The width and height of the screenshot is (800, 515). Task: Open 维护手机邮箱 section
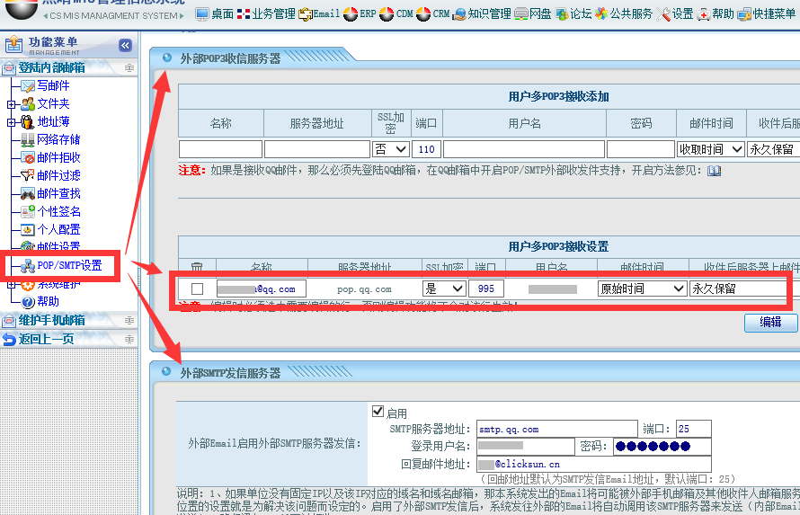[51, 320]
